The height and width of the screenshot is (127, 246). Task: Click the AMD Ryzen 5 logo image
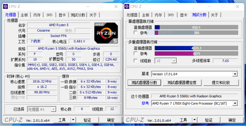point(106,33)
